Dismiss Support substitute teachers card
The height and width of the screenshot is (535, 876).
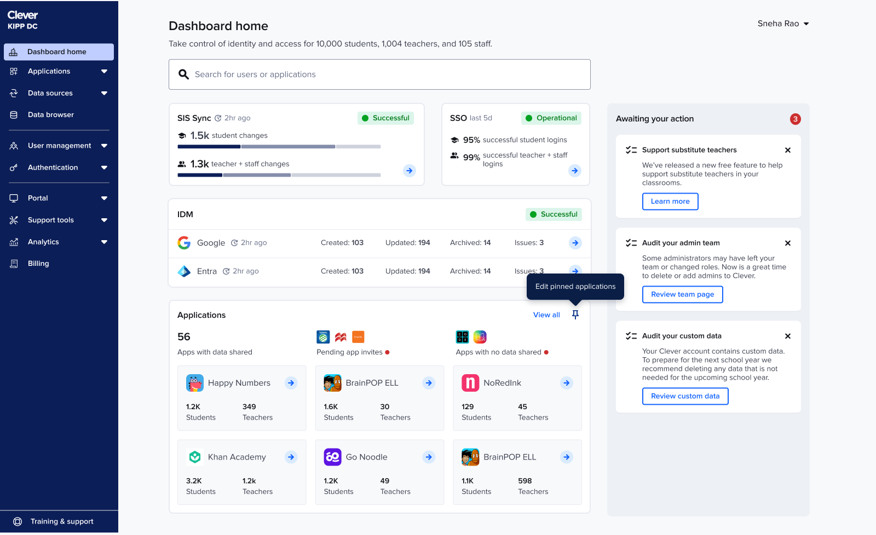click(x=788, y=150)
